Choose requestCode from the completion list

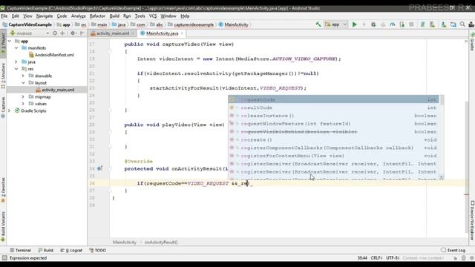coord(333,99)
